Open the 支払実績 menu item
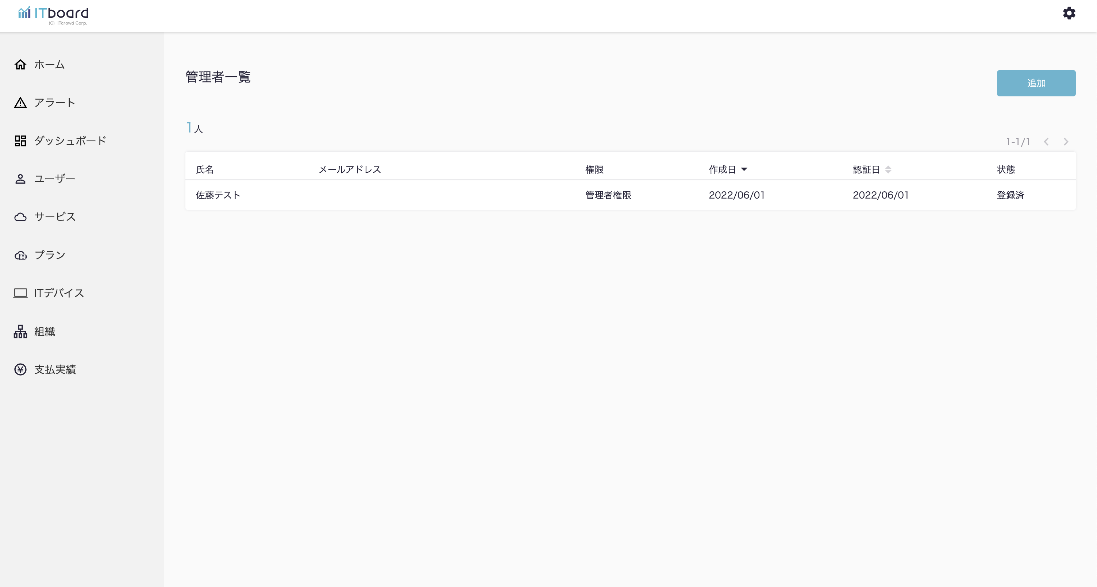The height and width of the screenshot is (587, 1097). click(55, 369)
